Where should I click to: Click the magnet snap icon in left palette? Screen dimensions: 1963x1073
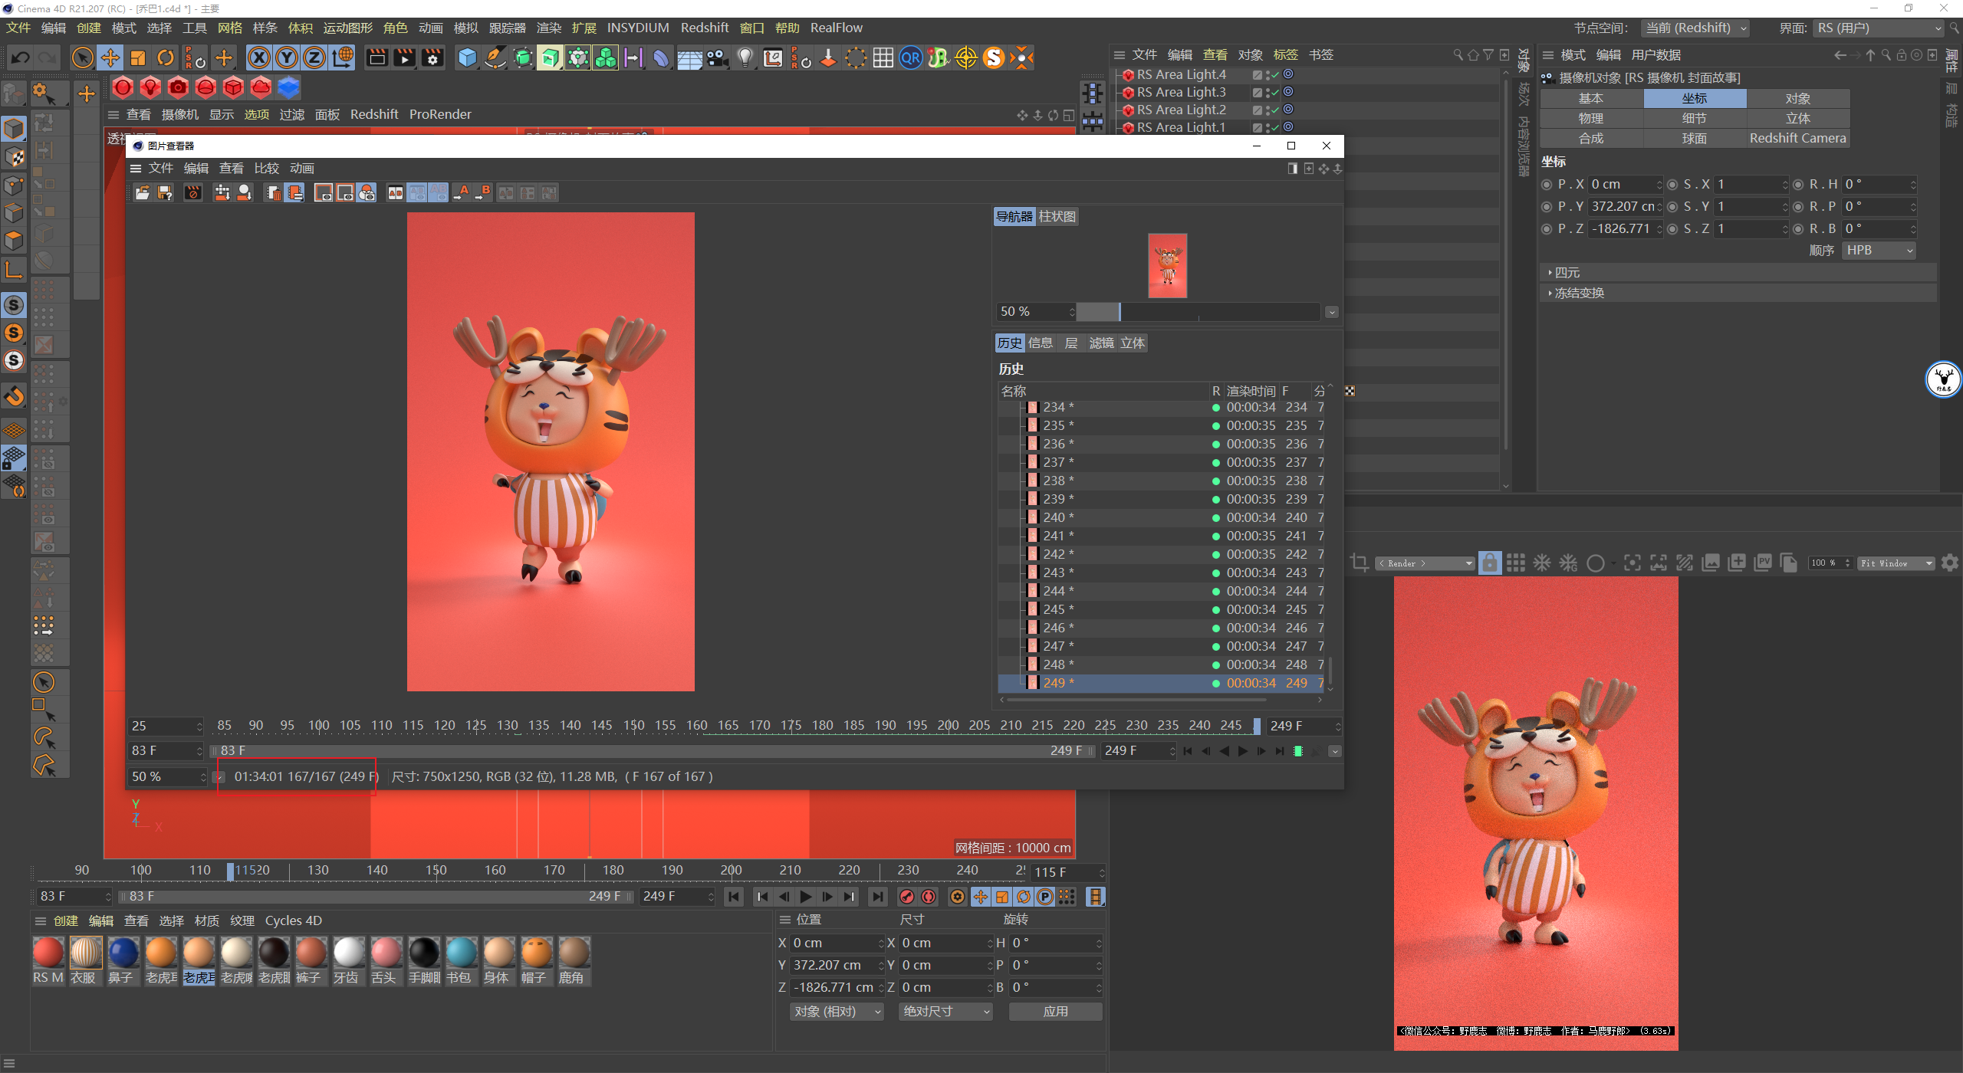[x=15, y=396]
